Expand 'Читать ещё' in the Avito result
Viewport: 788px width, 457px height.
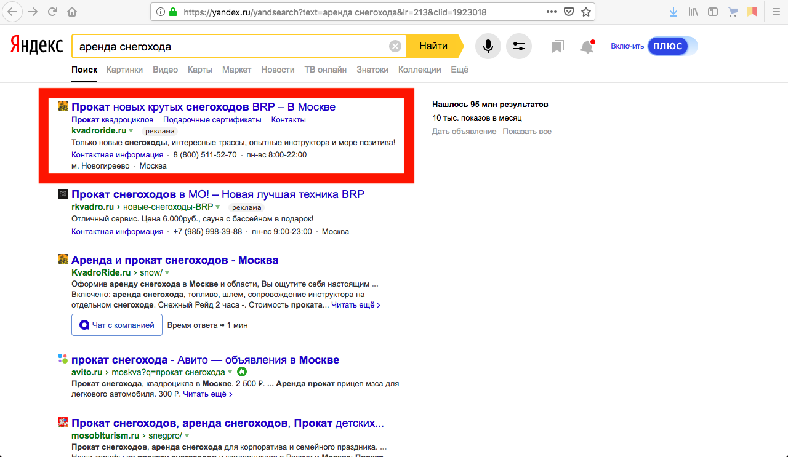(x=207, y=394)
